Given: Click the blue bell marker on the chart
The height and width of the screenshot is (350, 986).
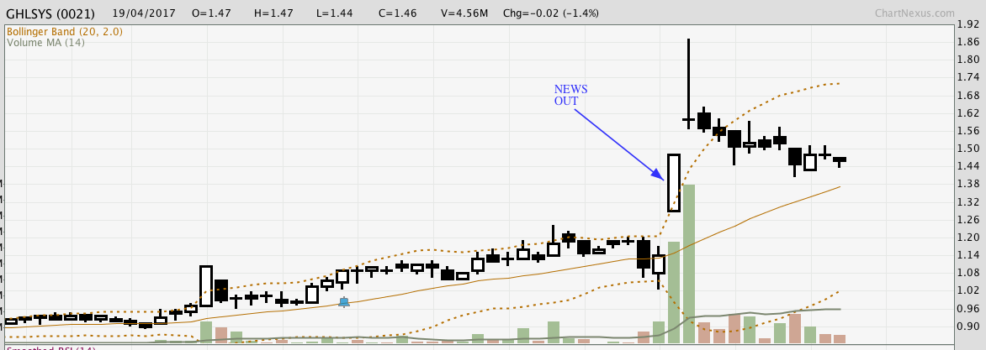Looking at the screenshot, I should pos(343,301).
